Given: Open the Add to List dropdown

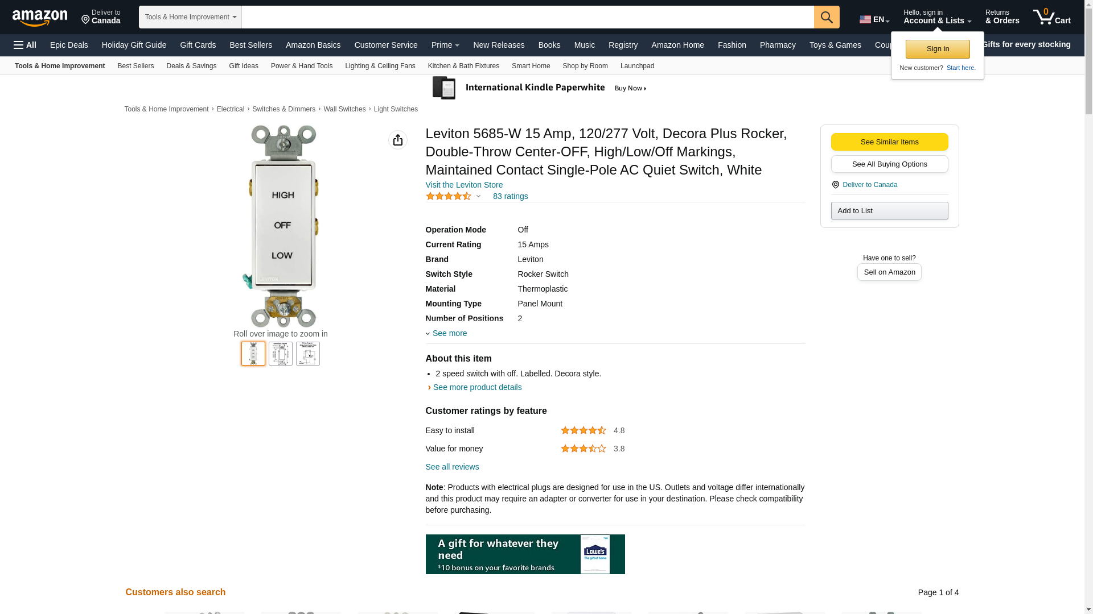Looking at the screenshot, I should click(889, 211).
